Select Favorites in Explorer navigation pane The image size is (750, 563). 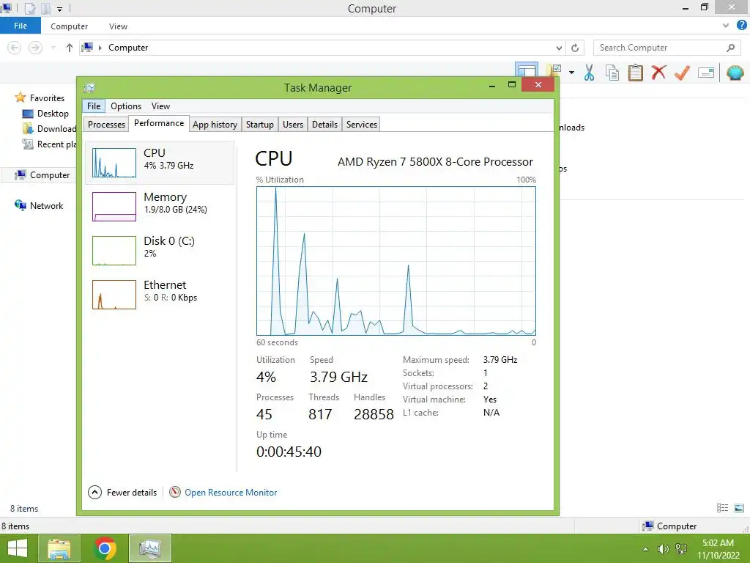point(47,97)
